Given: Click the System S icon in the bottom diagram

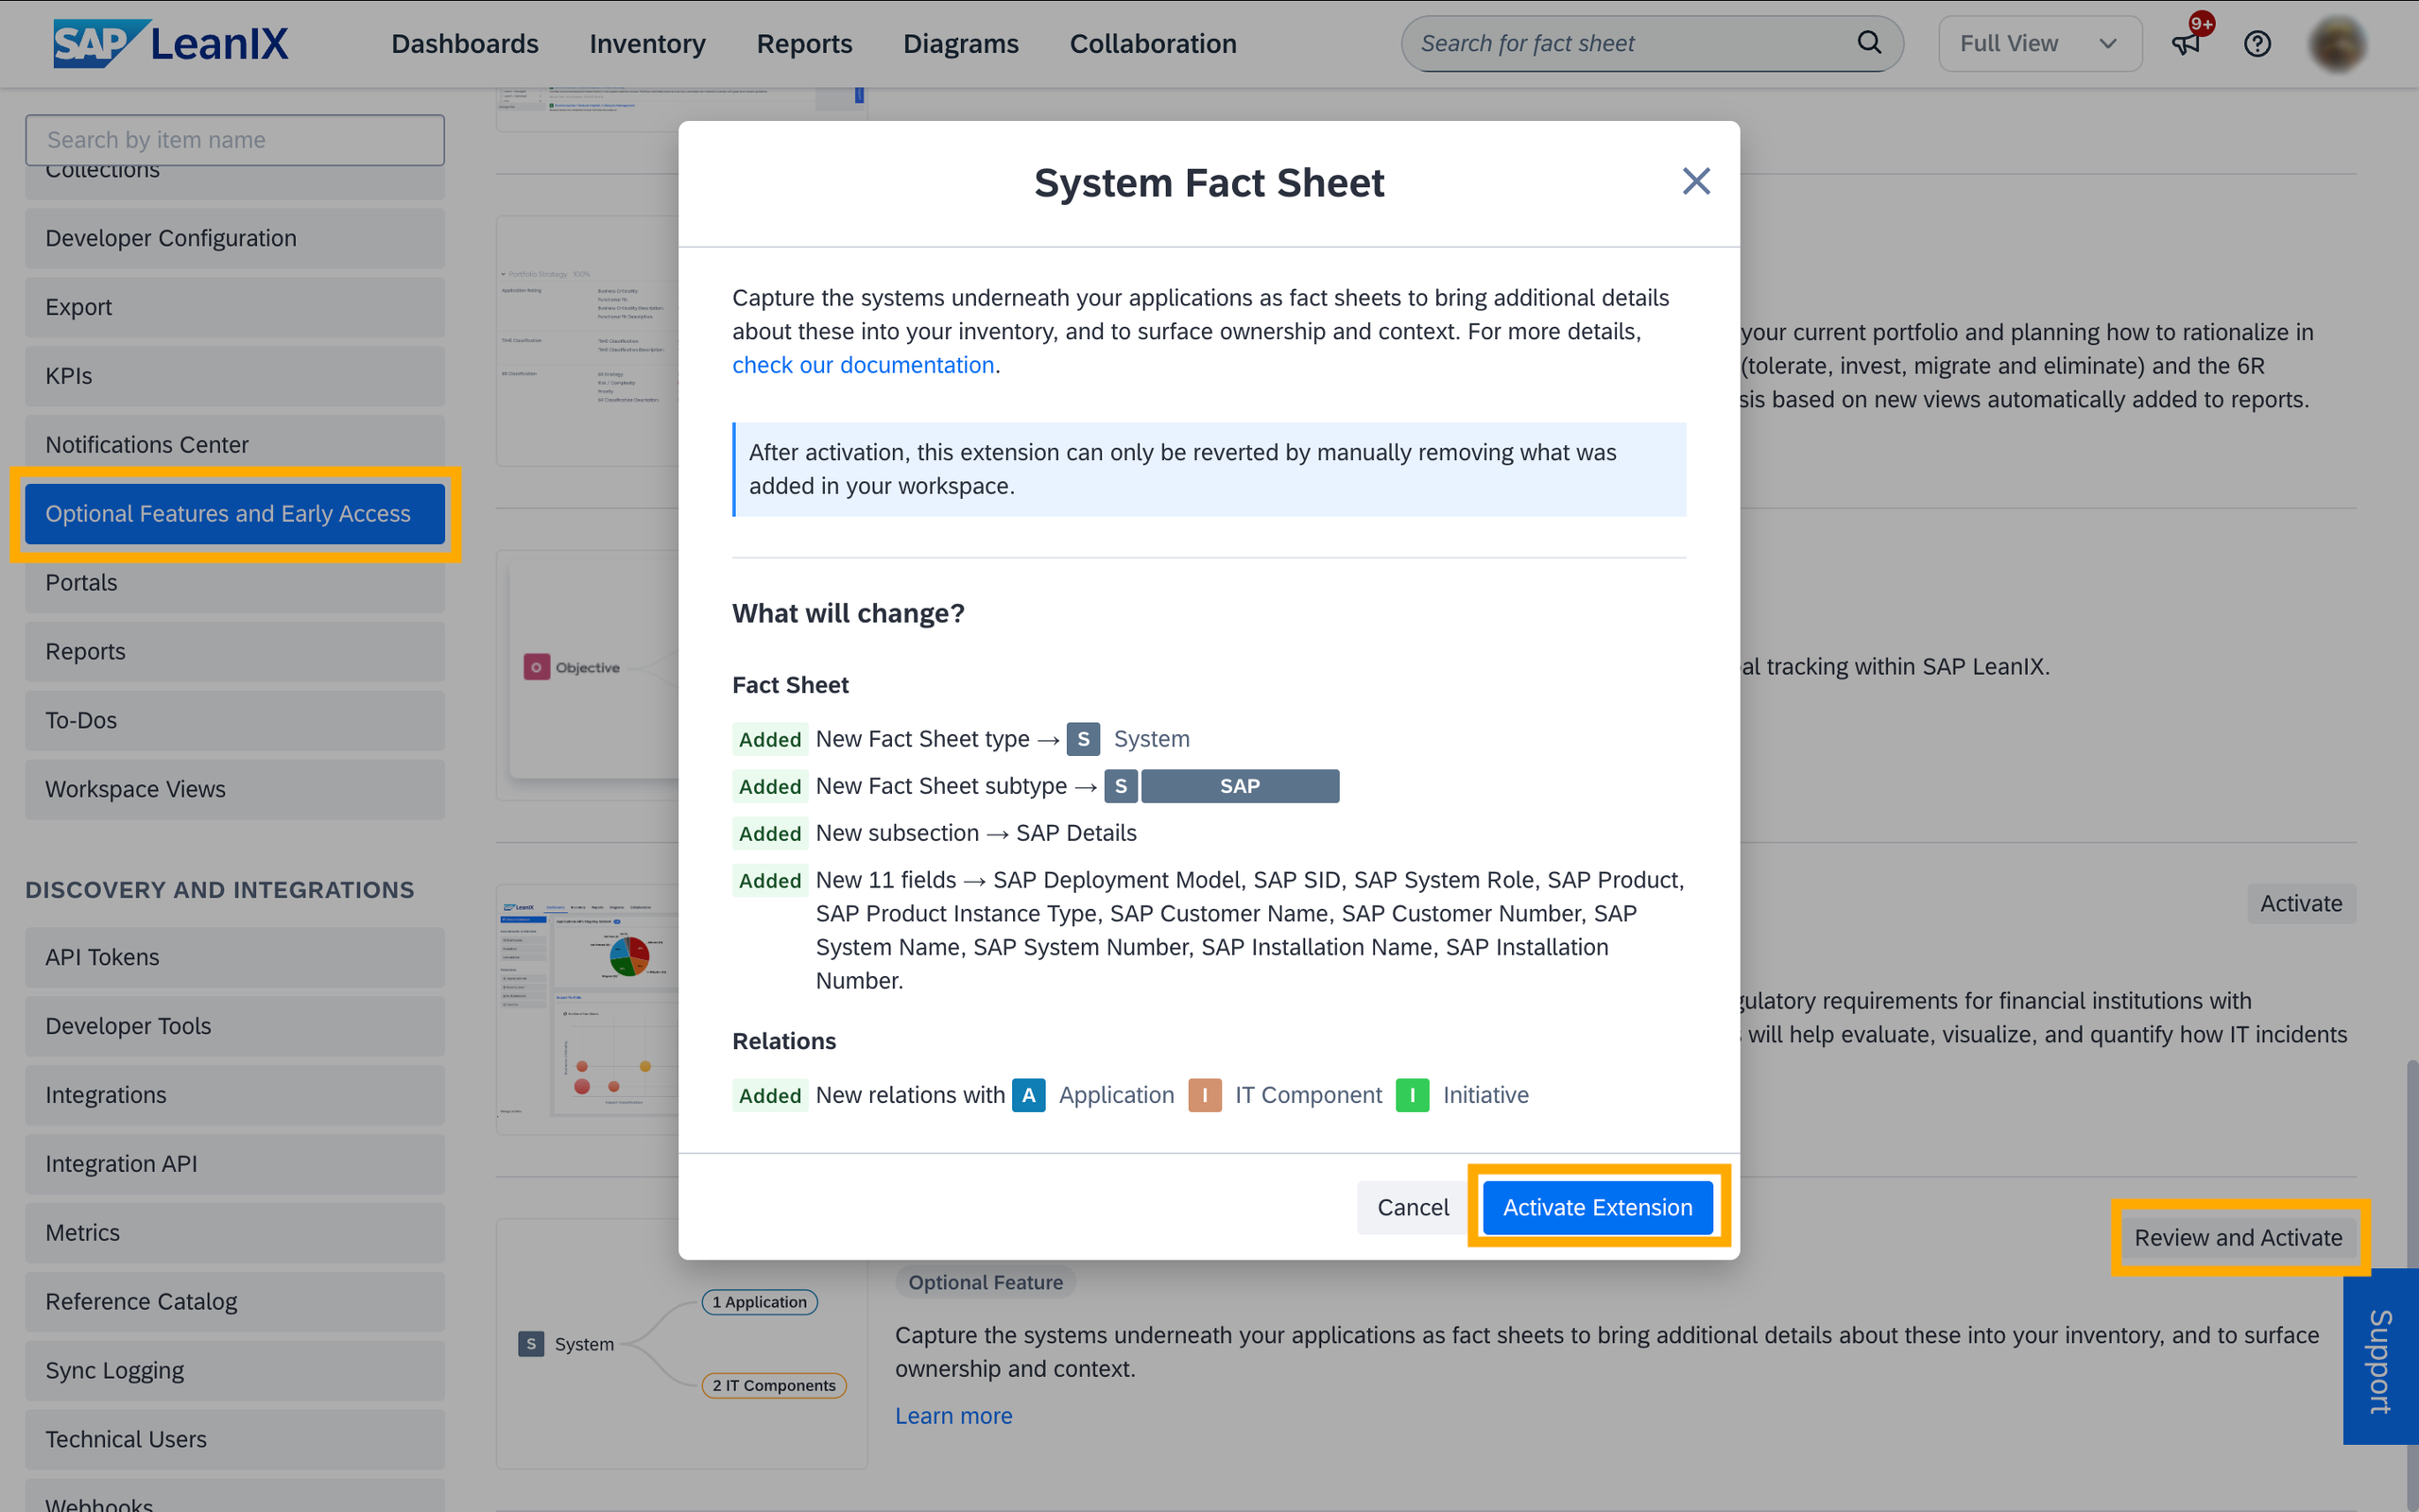Looking at the screenshot, I should pos(531,1344).
